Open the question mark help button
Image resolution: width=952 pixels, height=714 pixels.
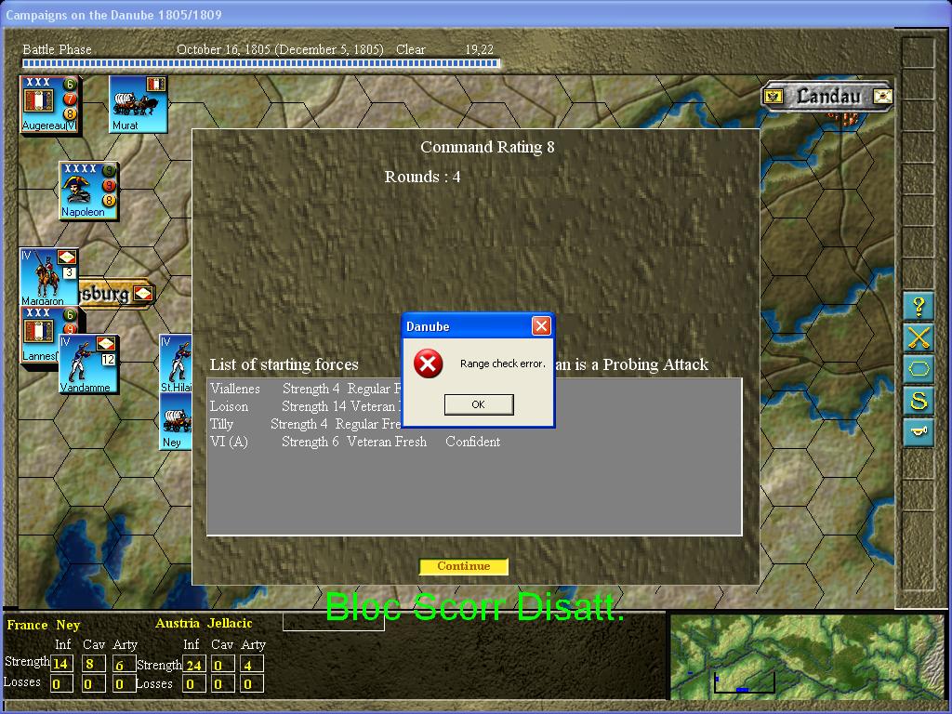click(x=918, y=306)
